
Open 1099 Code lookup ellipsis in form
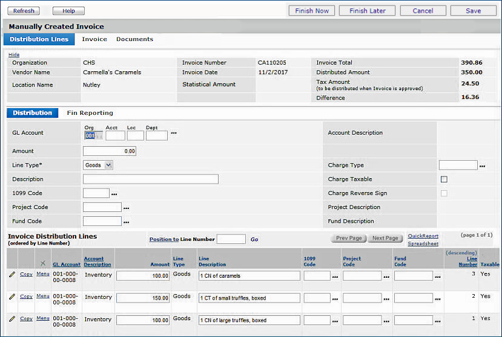point(114,194)
